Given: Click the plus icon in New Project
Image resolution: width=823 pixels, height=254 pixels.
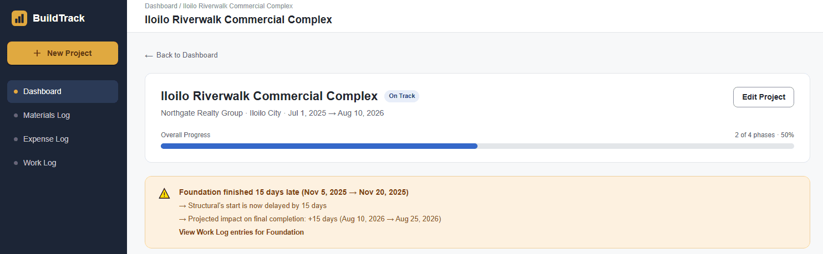Looking at the screenshot, I should click(x=37, y=53).
